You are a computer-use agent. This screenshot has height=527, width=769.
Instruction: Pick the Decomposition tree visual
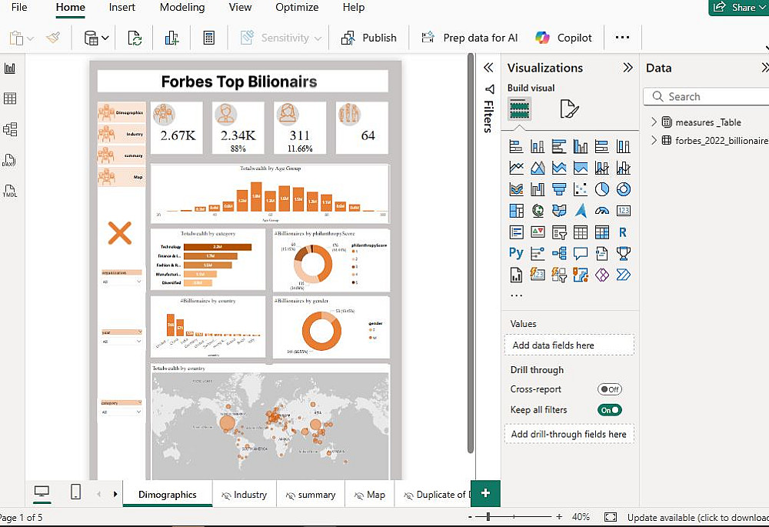(x=559, y=253)
